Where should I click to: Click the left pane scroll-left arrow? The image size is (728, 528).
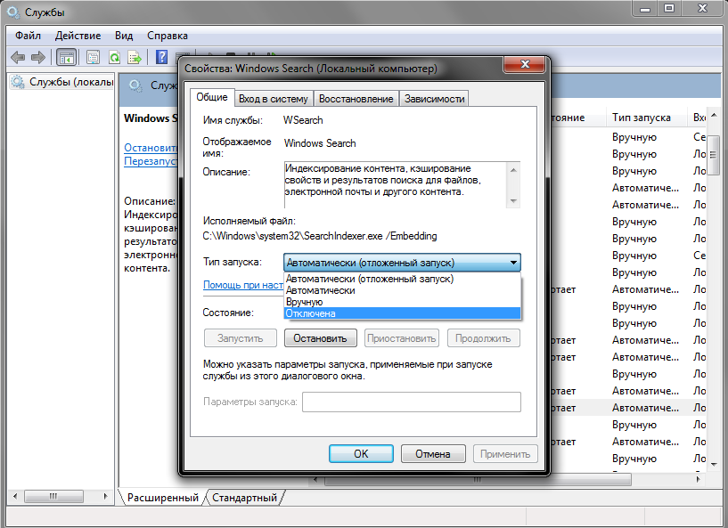15,497
